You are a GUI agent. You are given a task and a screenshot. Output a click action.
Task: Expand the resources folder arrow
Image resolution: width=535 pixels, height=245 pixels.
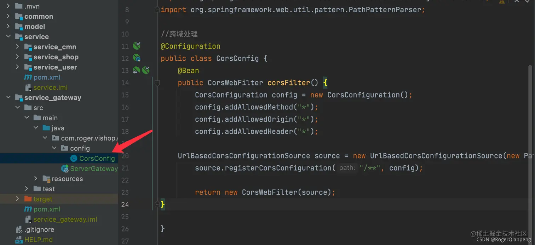[x=36, y=179]
